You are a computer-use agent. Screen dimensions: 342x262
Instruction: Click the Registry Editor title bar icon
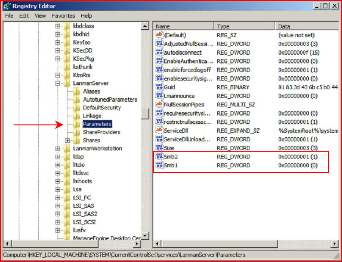coord(6,6)
